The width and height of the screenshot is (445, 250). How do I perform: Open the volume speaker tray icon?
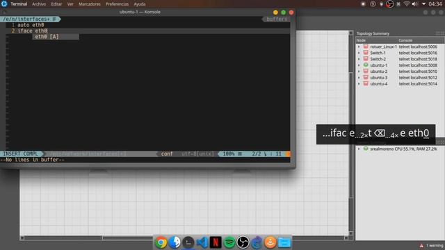click(x=414, y=4)
